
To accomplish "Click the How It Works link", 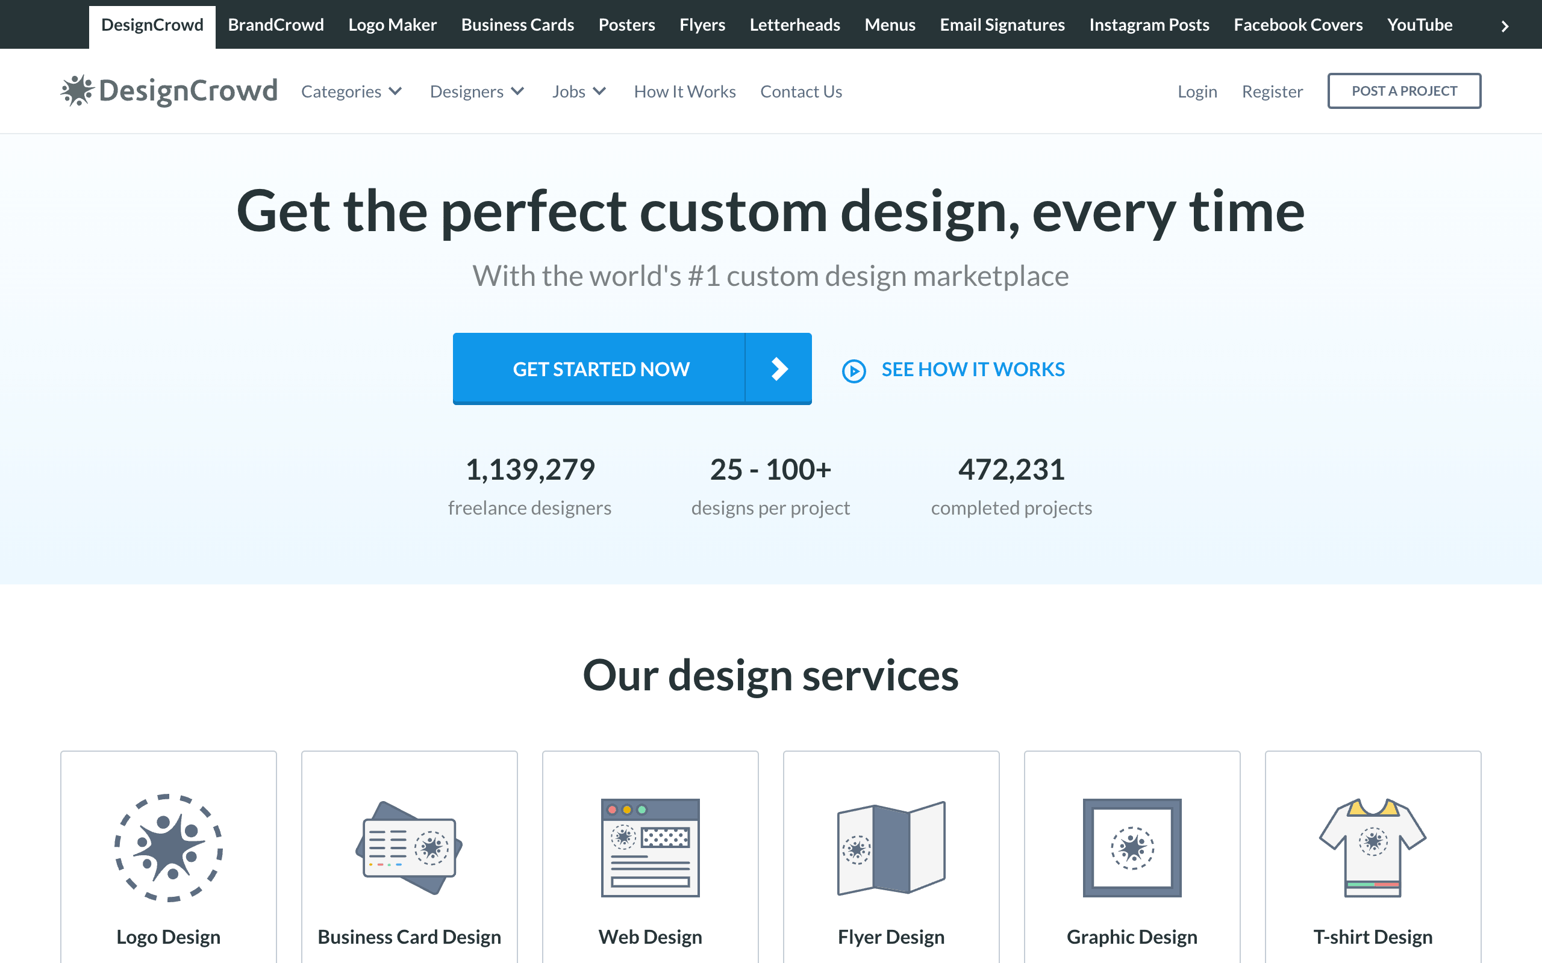I will click(x=685, y=91).
